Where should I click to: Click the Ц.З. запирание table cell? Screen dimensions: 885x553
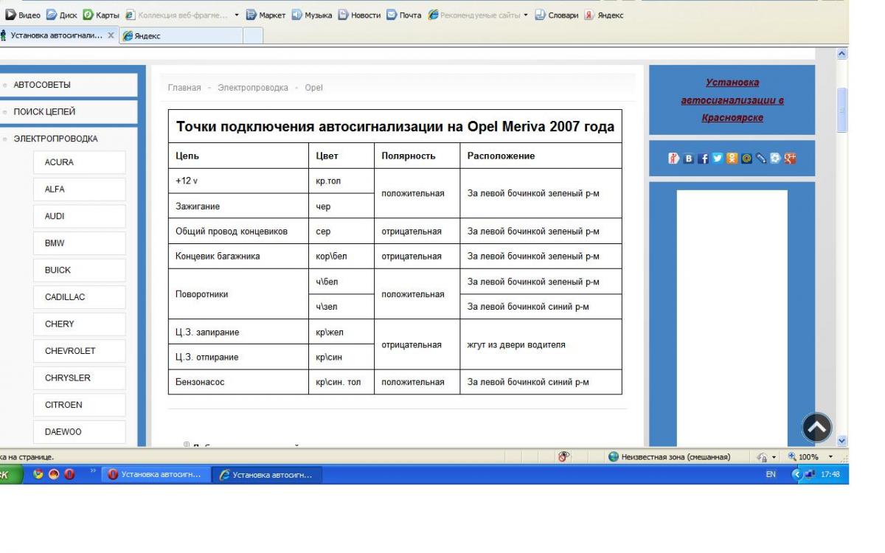coord(238,332)
